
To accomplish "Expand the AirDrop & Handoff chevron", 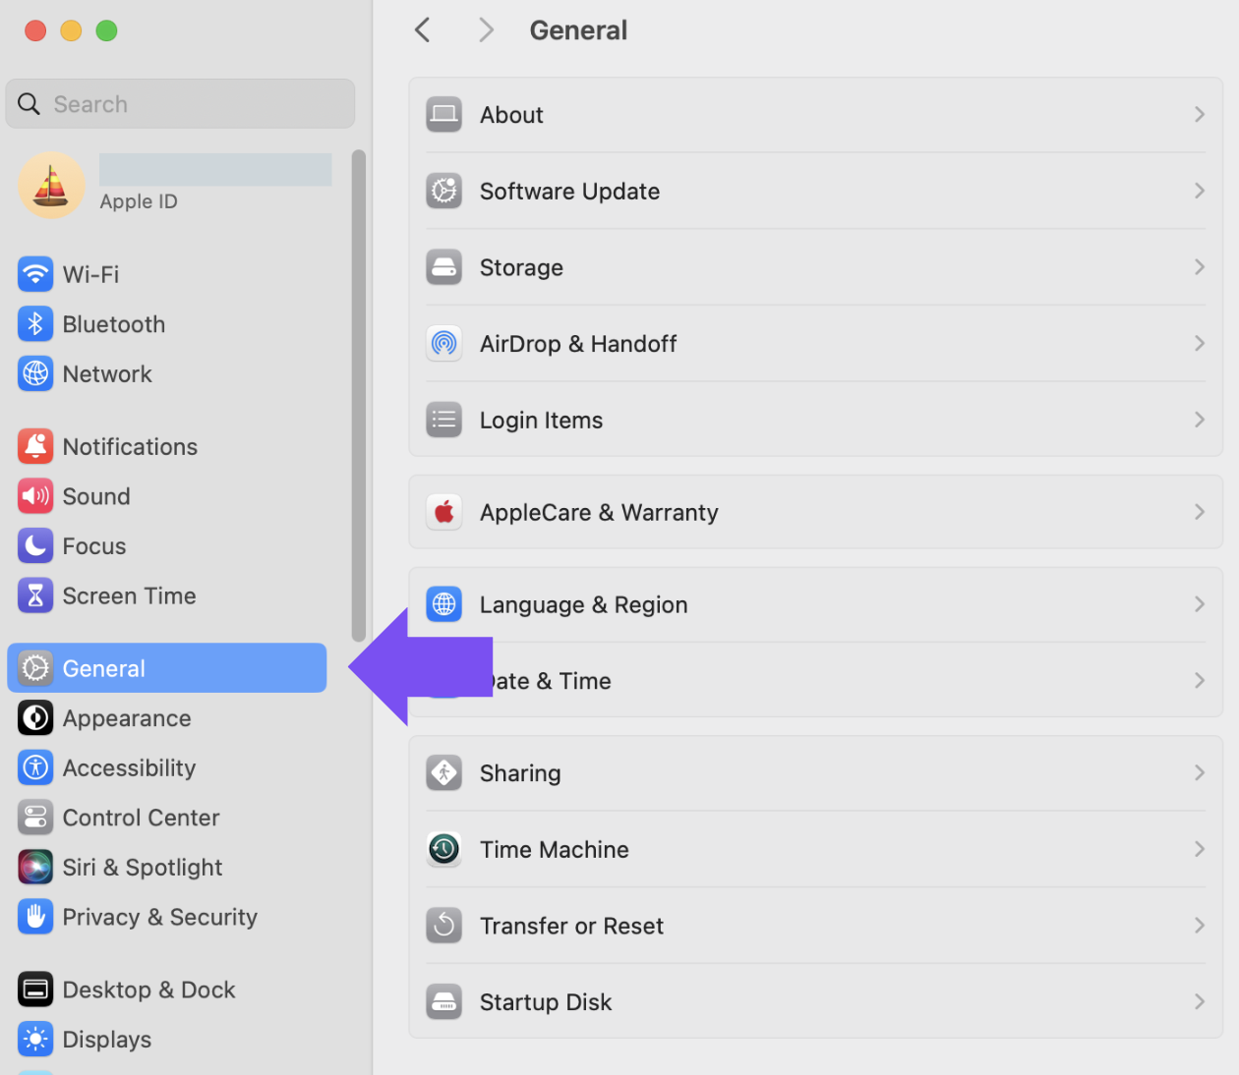I will 1200,344.
